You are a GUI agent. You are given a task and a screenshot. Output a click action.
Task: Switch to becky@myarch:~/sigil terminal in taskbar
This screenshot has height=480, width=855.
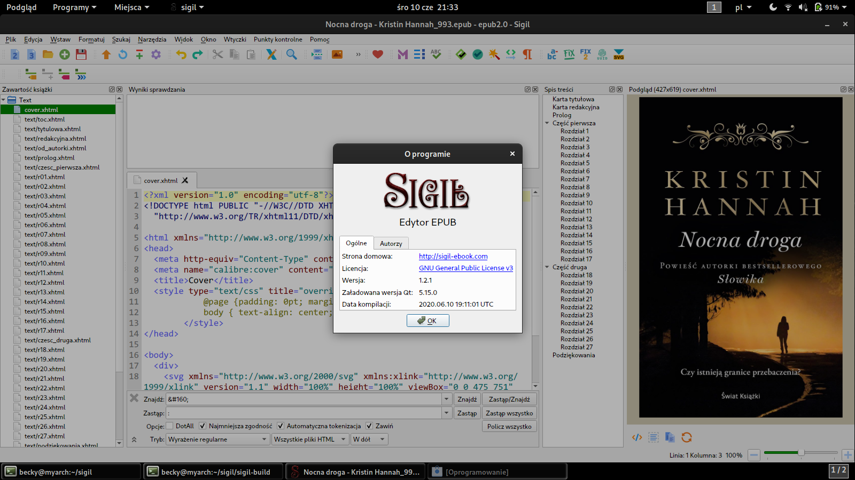coord(71,471)
